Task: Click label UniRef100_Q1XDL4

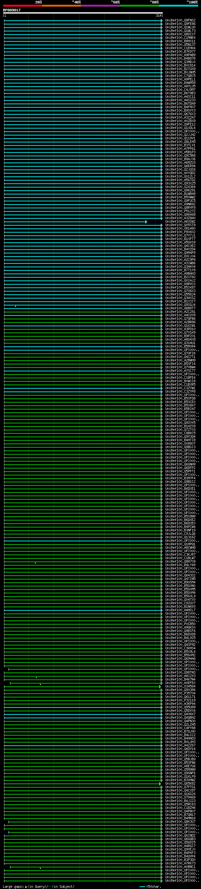Action: coord(180,128)
